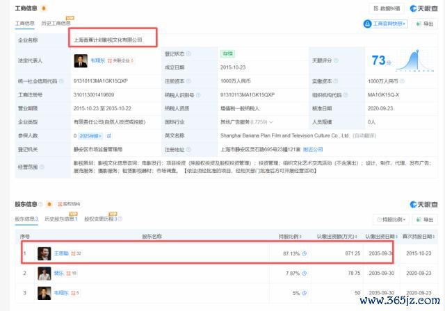This screenshot has height=311, width=445.
Task: Click the help icon next to 经营范围
Action: coord(42,167)
